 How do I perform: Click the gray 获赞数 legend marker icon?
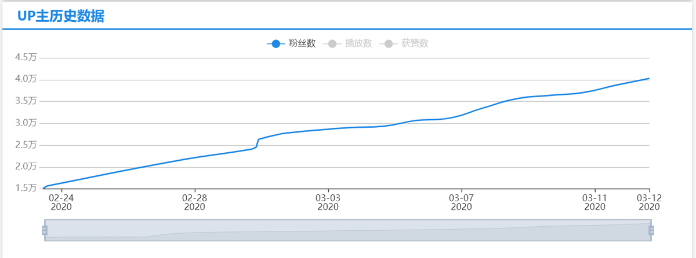coord(388,43)
